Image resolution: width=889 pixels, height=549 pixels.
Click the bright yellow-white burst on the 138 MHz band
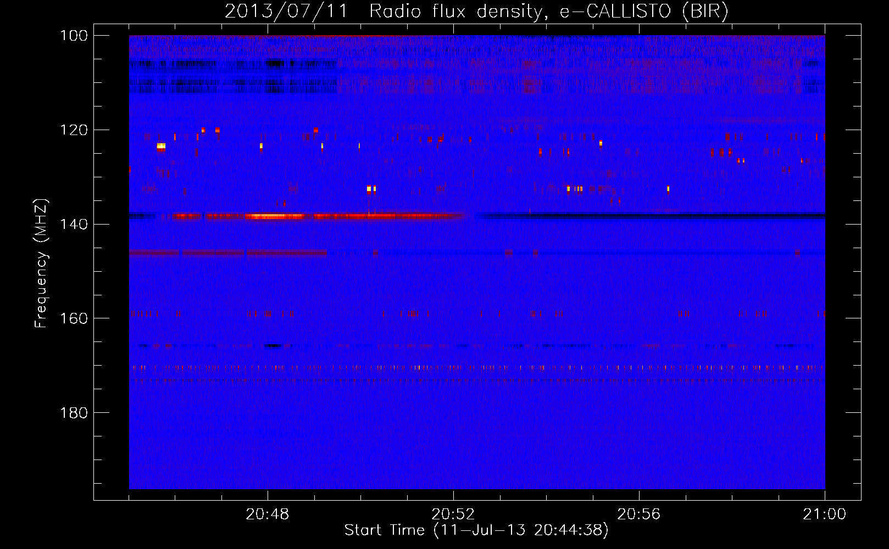pyautogui.click(x=275, y=216)
